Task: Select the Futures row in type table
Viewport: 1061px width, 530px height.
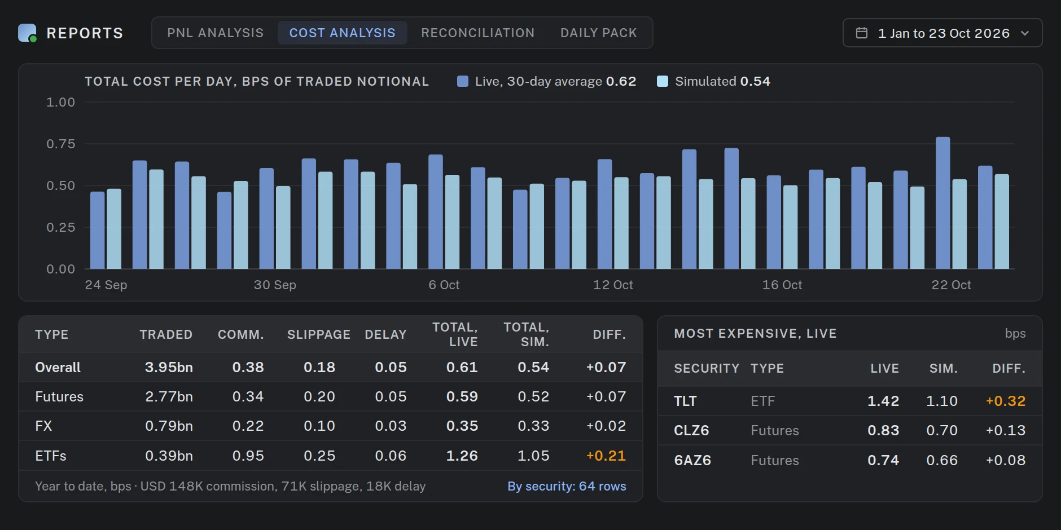Action: pos(331,397)
